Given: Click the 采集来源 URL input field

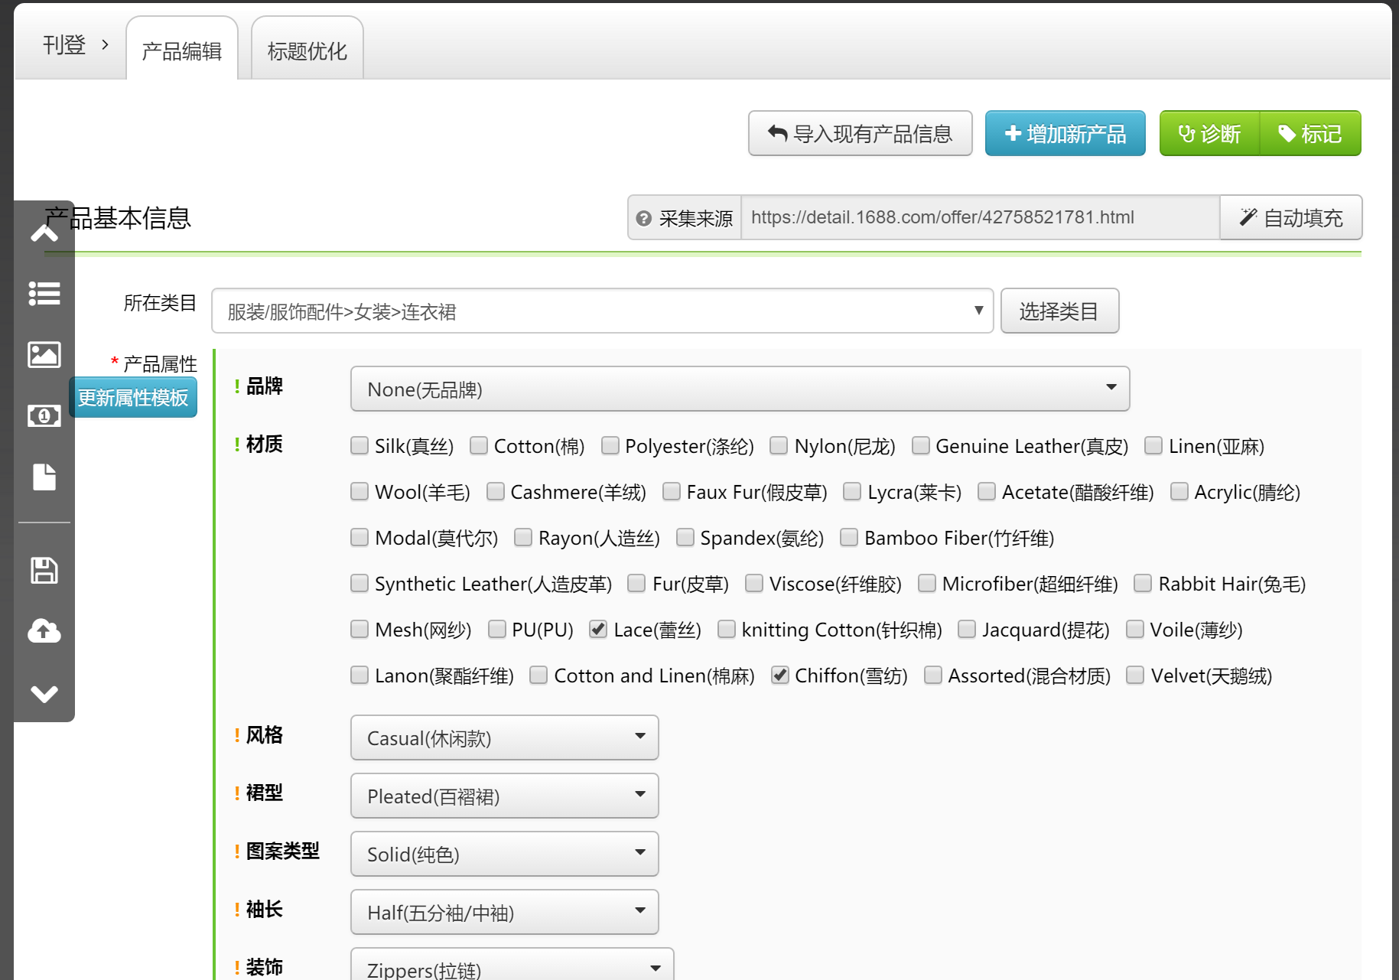Looking at the screenshot, I should 981,217.
